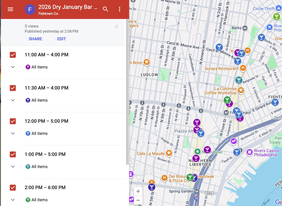The width and height of the screenshot is (282, 206).
Task: Expand the 11:00 AM – 4:00 PM layer details
Action: (x=12, y=67)
